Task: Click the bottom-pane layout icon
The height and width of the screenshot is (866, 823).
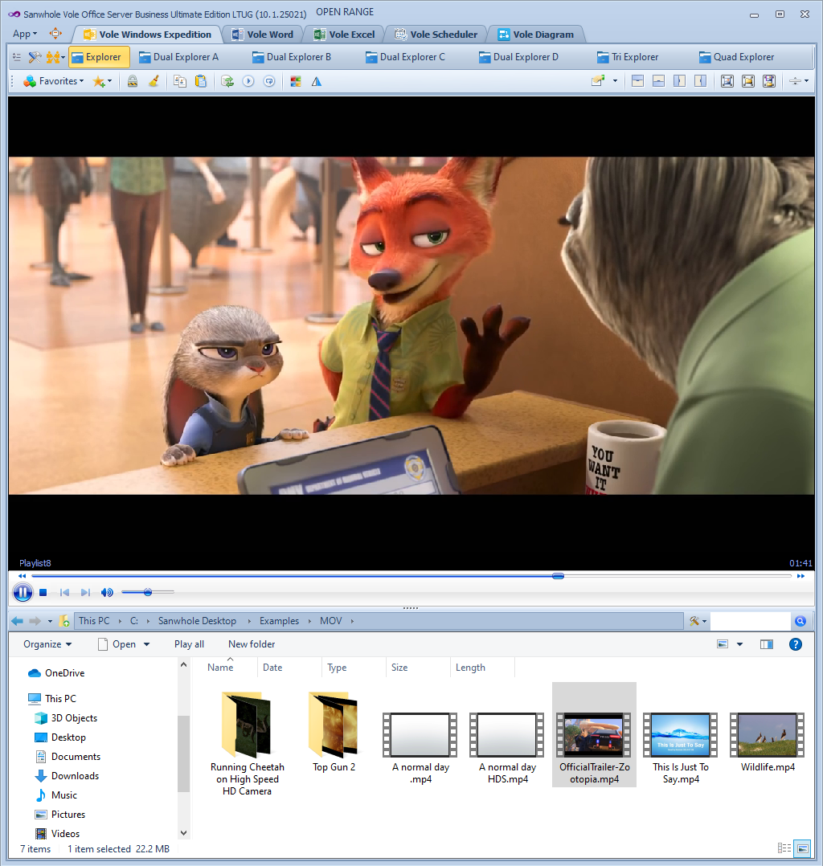Action: pyautogui.click(x=658, y=81)
